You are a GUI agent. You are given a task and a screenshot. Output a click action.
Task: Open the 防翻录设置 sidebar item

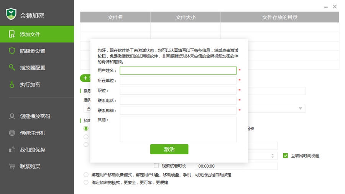tap(37, 51)
